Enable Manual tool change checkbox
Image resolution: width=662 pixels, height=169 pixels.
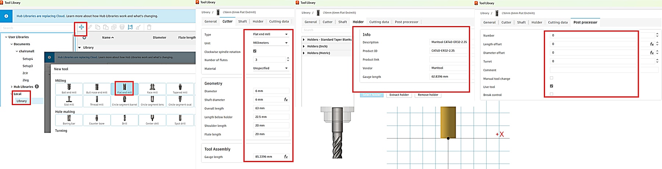(551, 78)
